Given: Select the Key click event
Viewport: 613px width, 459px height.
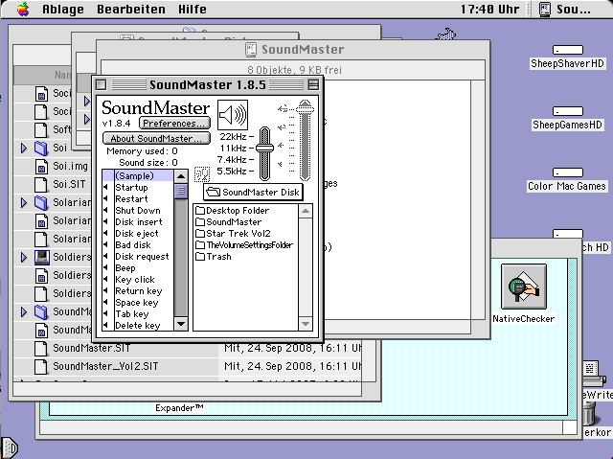Looking at the screenshot, I should point(137,280).
